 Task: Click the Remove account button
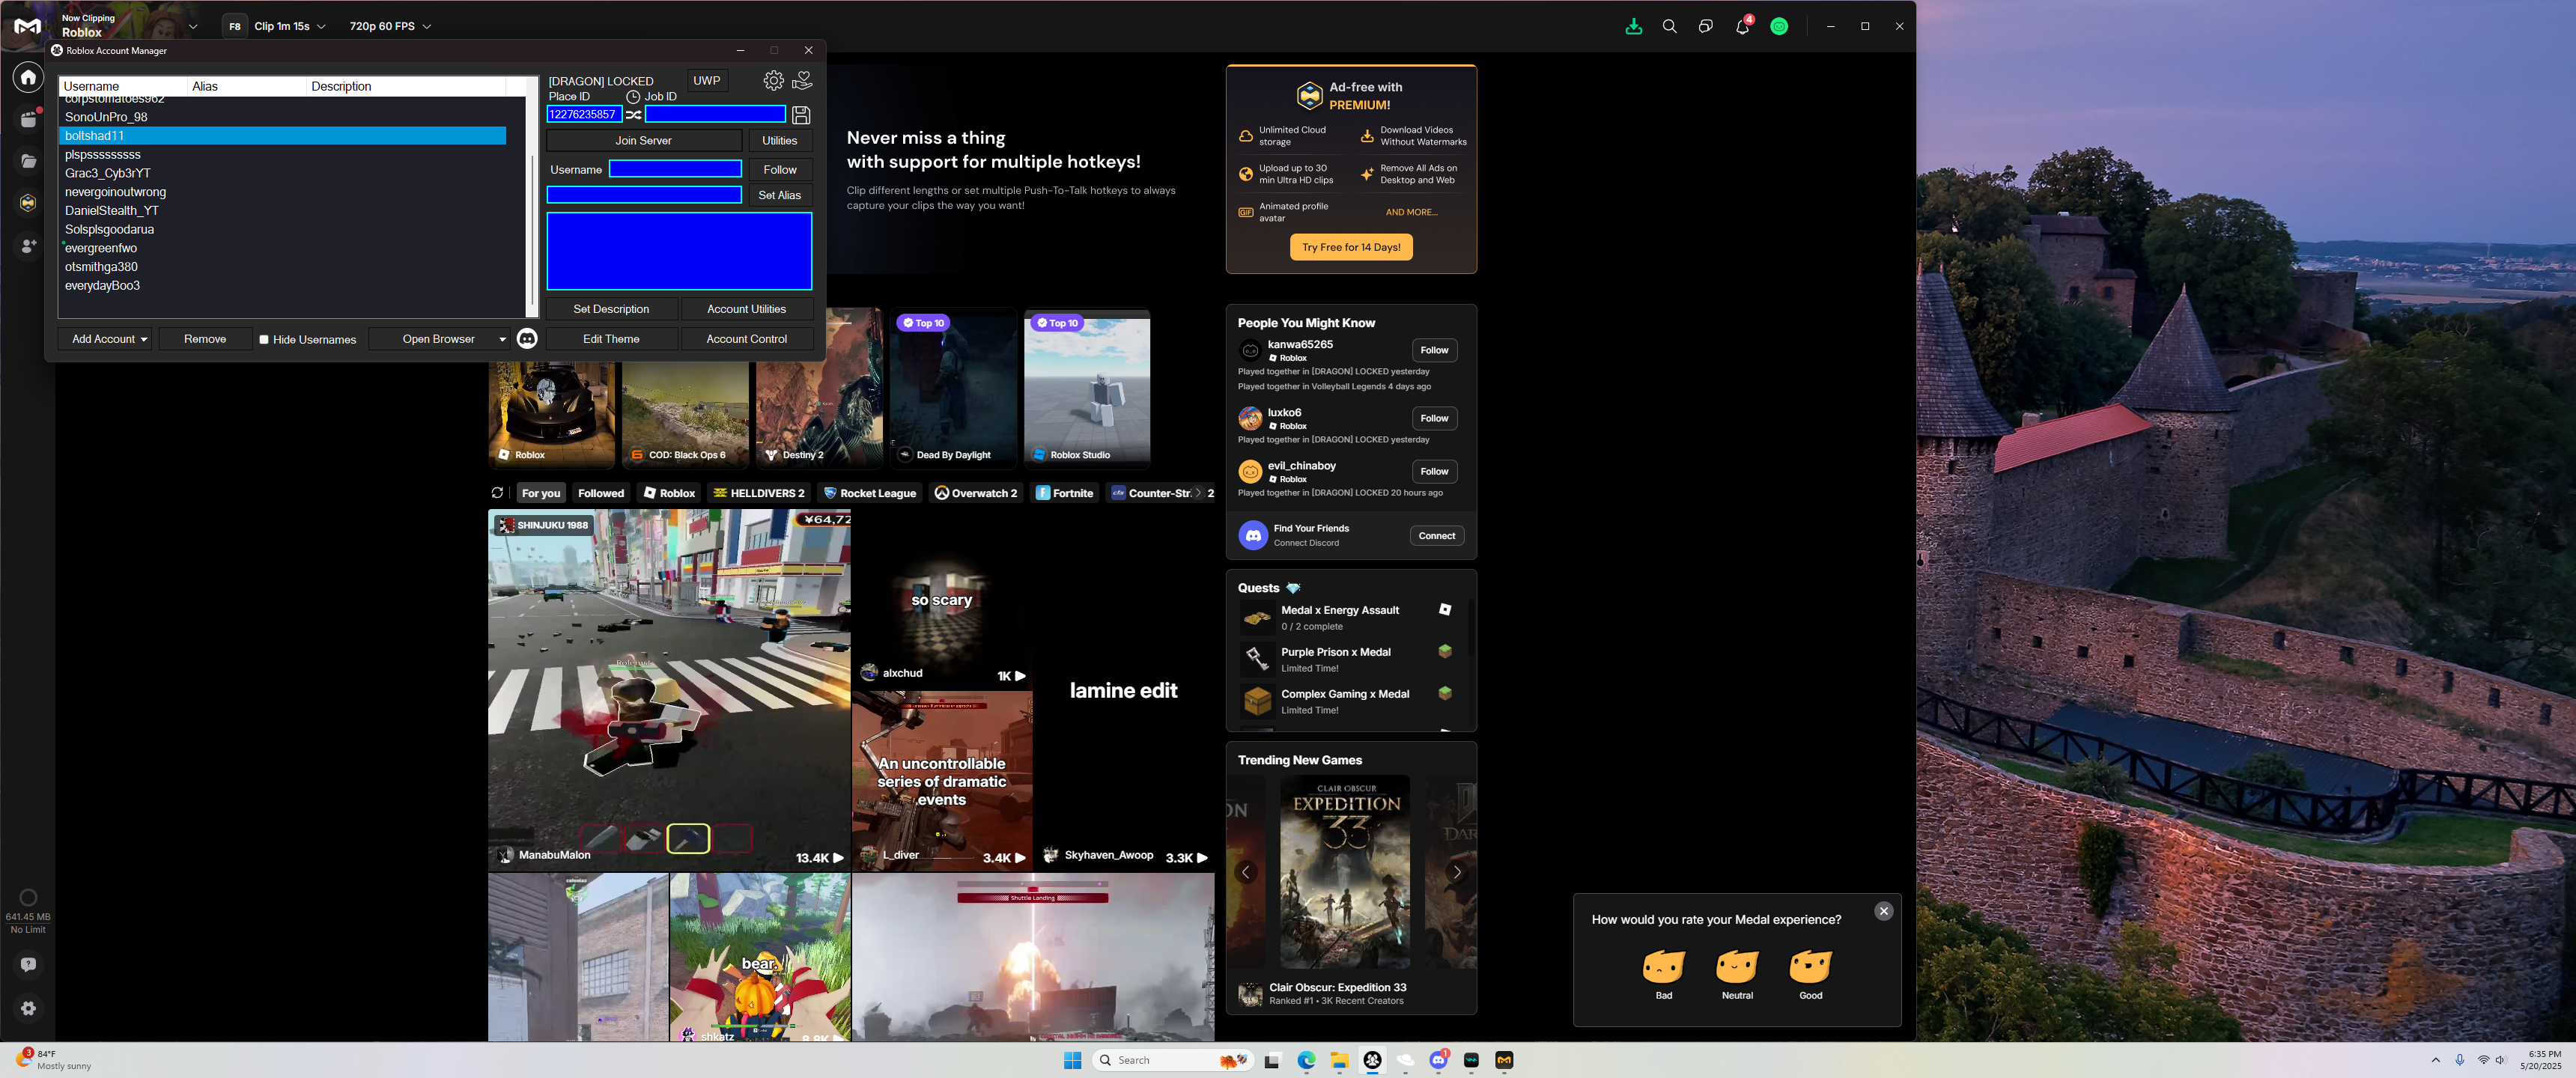[x=205, y=339]
